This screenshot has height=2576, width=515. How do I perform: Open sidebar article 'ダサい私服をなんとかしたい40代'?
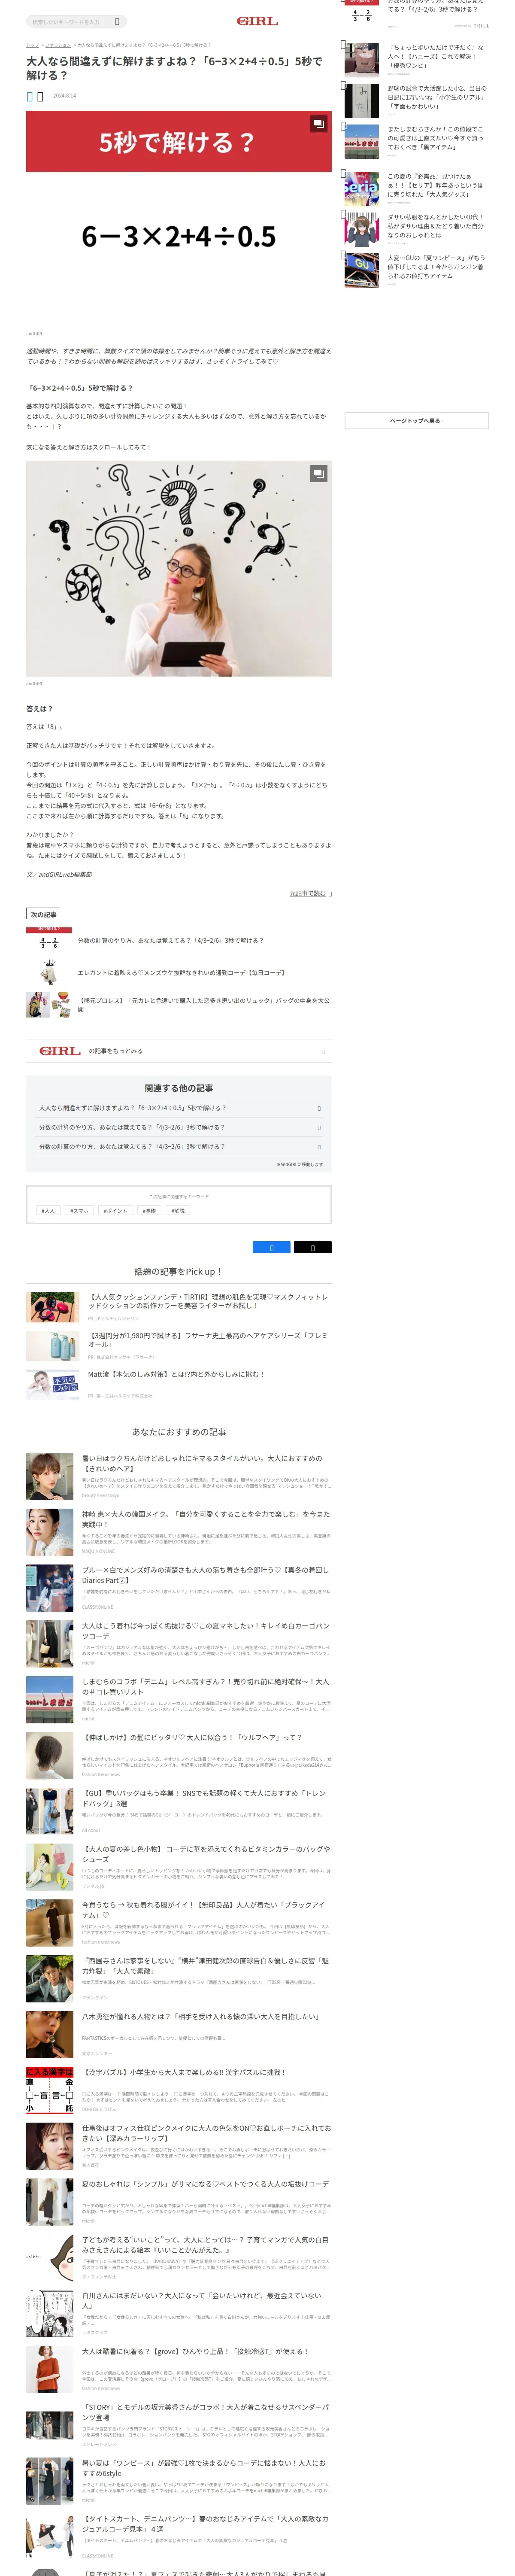pyautogui.click(x=436, y=226)
